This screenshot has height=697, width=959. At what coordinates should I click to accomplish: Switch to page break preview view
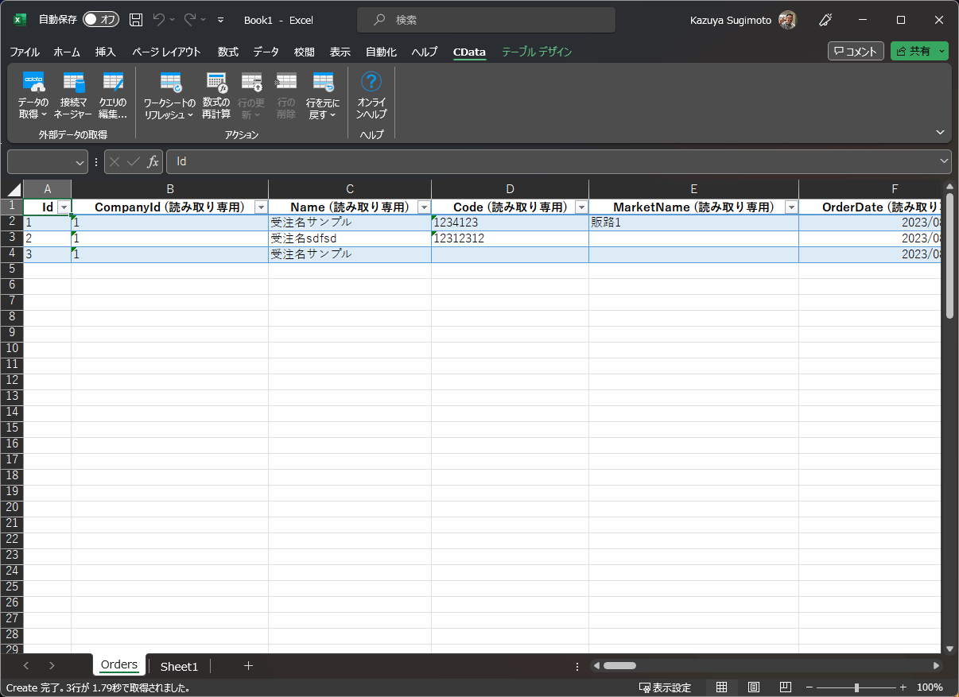785,687
